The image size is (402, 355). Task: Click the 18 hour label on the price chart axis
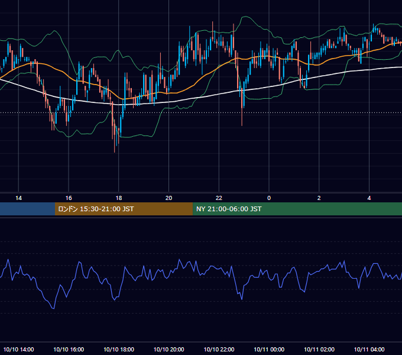coord(119,198)
